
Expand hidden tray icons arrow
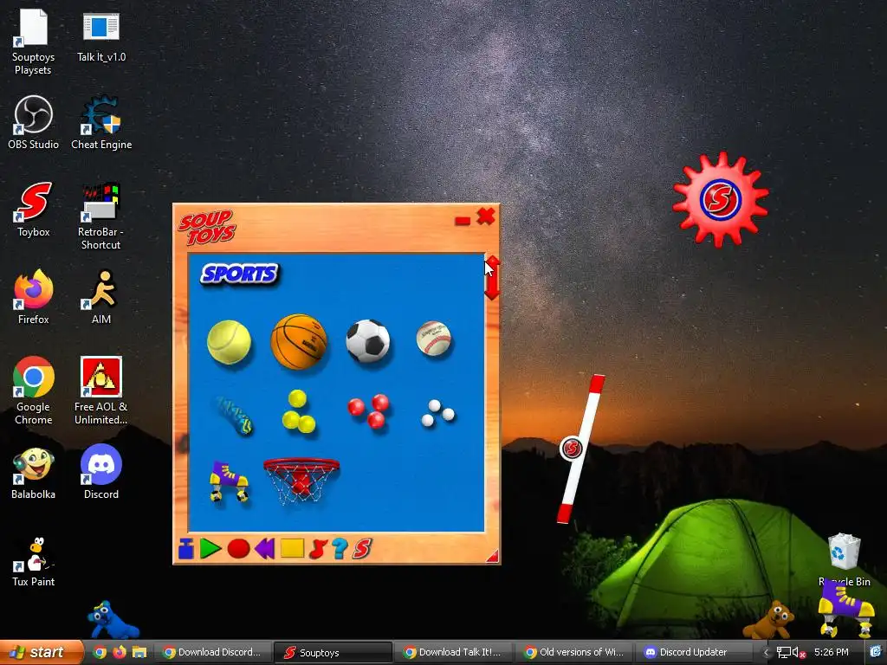pyautogui.click(x=766, y=653)
